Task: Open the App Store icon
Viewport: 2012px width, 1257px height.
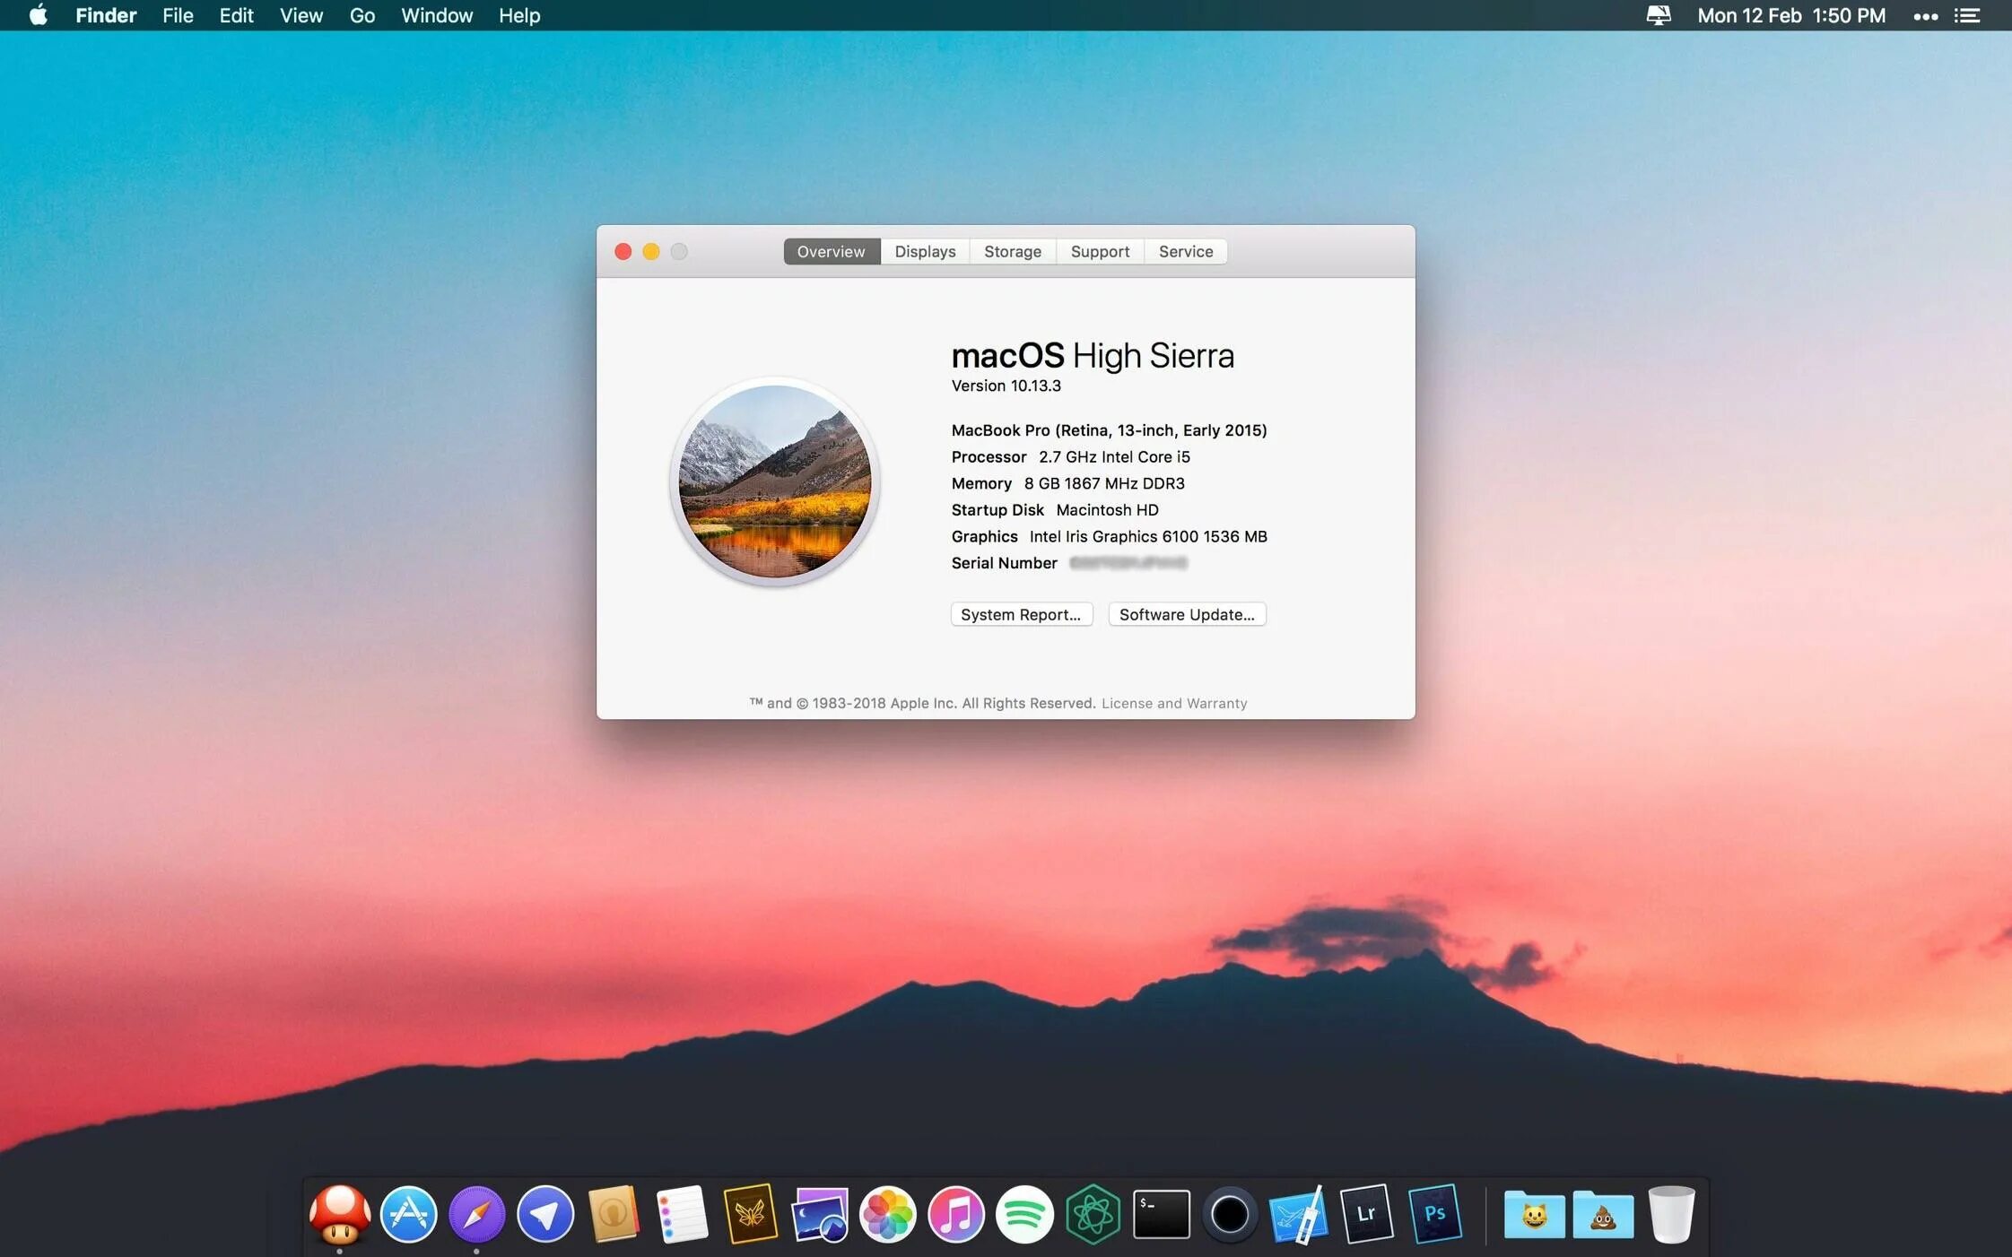Action: (408, 1215)
